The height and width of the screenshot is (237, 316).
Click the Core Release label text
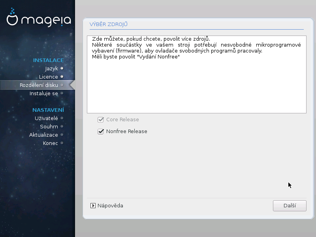[x=122, y=120]
